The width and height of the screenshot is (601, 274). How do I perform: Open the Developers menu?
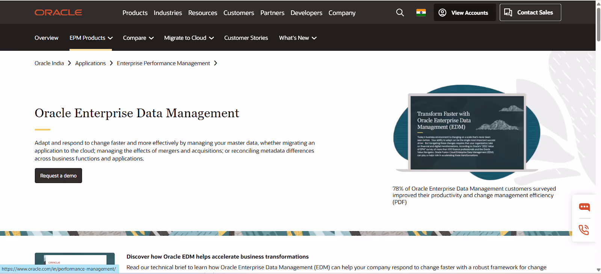tap(307, 13)
